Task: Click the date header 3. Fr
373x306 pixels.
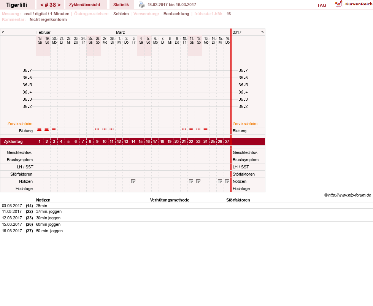Action: (x=134, y=40)
